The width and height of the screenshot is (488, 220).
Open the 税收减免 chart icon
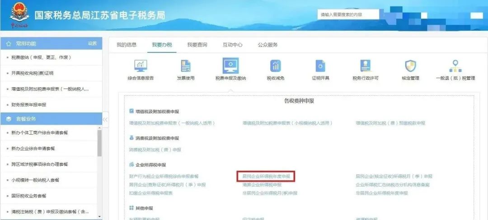pos(276,66)
